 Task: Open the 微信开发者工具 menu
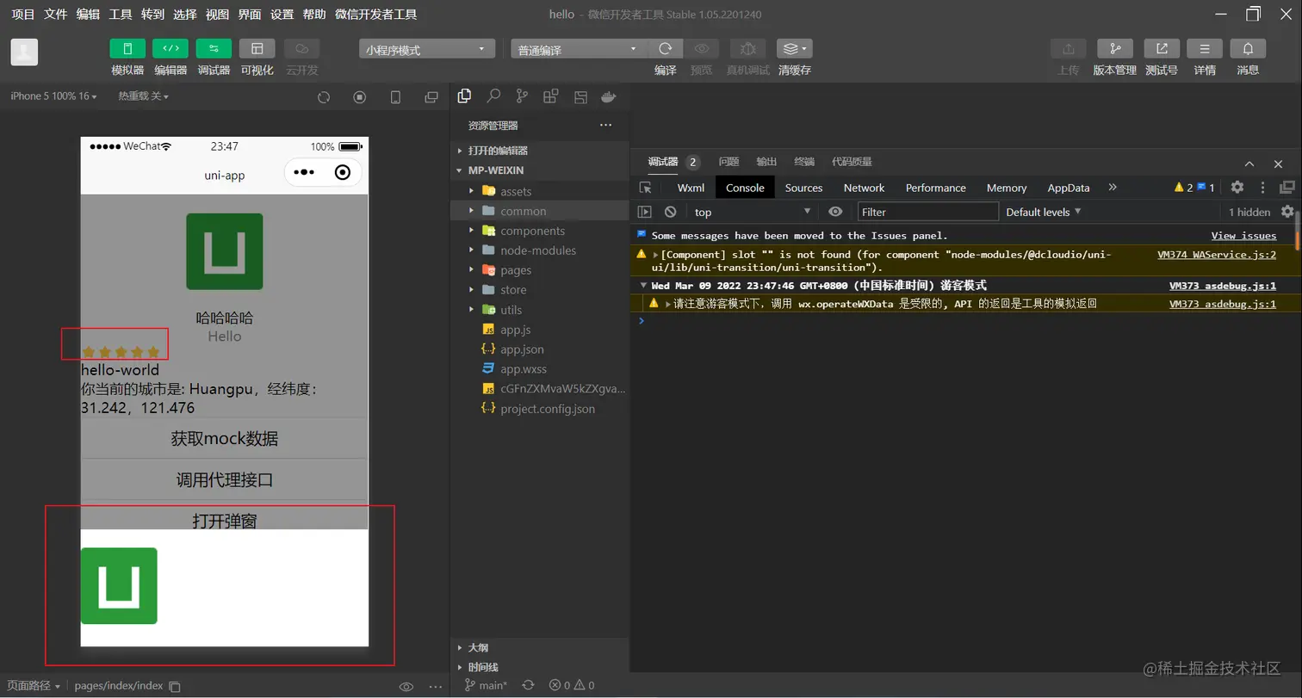pos(376,14)
